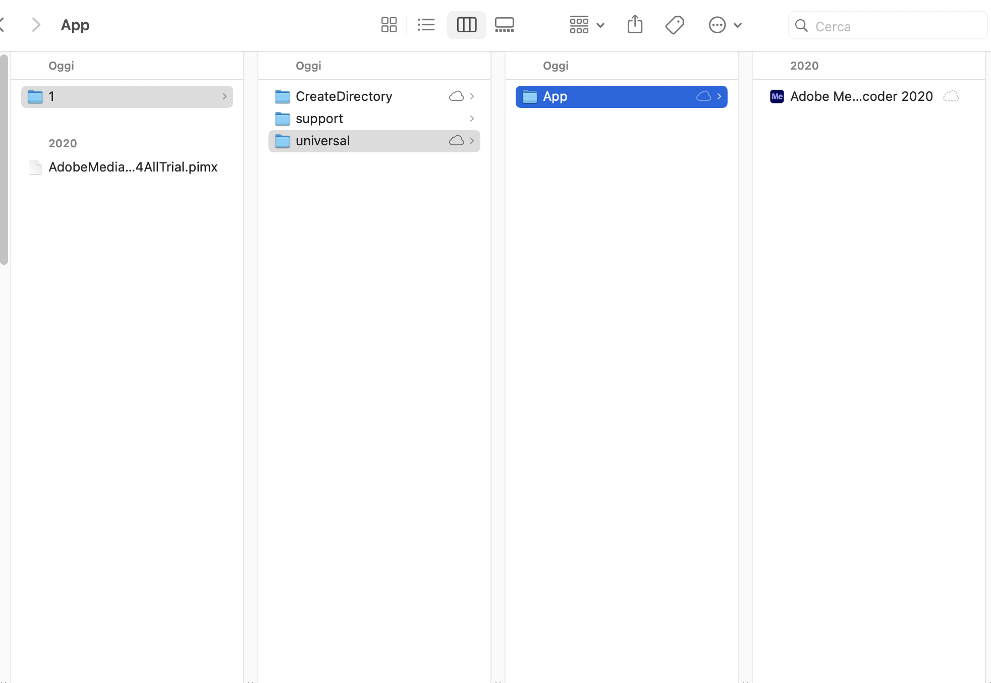Expand the CreateDirectory chevron
Viewport: 991px width, 683px height.
472,96
